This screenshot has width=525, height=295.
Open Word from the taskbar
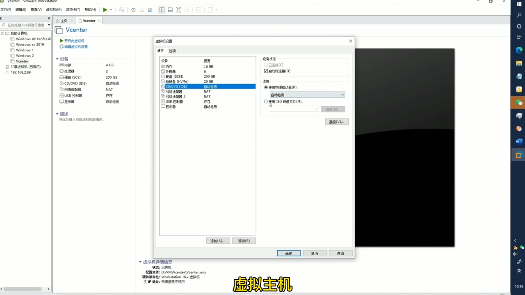coord(519,141)
